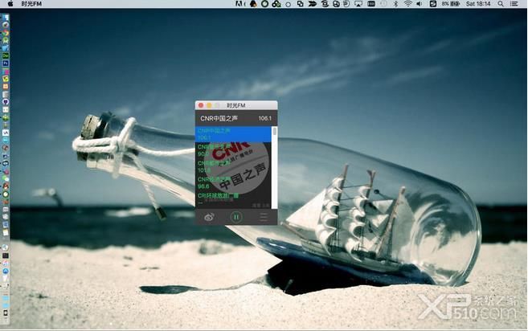Select the CNR station at 101.8
This screenshot has height=331, width=528.
point(233,166)
